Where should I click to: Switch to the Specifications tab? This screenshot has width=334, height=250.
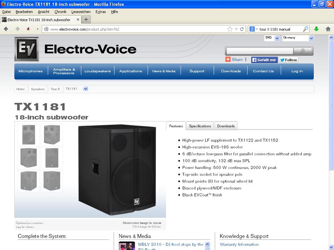point(200,126)
